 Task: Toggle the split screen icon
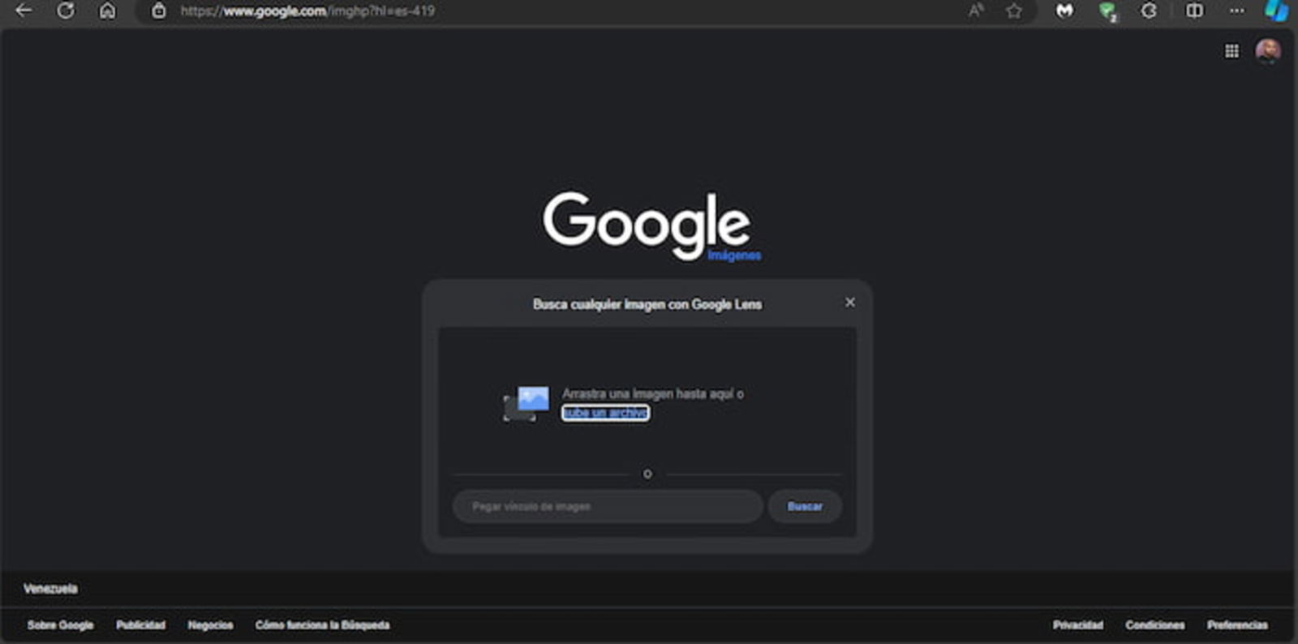1194,11
